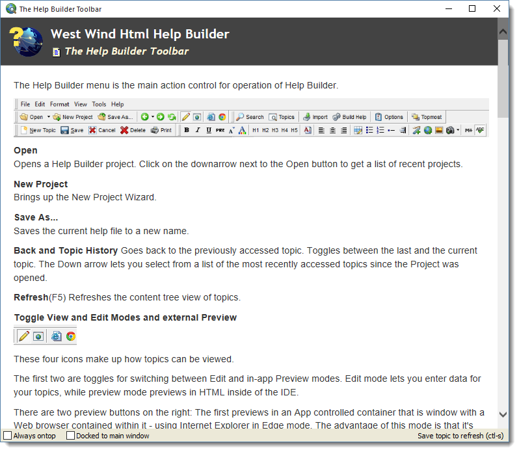Click the PRE preformatted text icon
This screenshot has width=519, height=452.
[220, 130]
